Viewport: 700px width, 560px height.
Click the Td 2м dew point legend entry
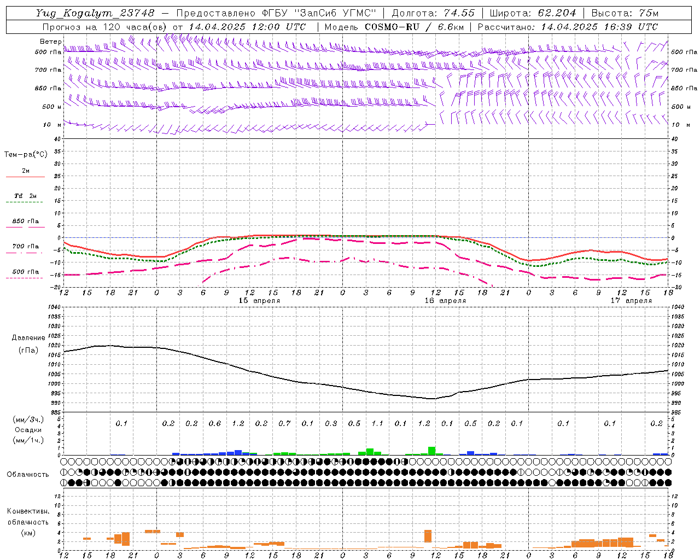click(26, 196)
